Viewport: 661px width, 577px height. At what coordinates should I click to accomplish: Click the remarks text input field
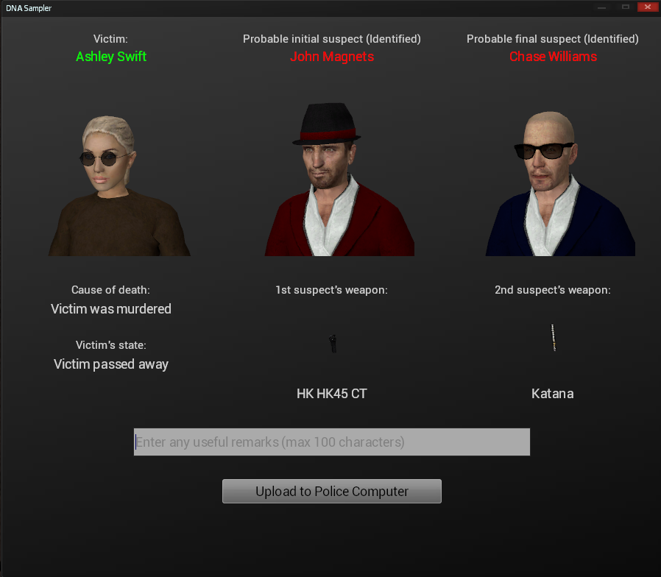coord(332,442)
